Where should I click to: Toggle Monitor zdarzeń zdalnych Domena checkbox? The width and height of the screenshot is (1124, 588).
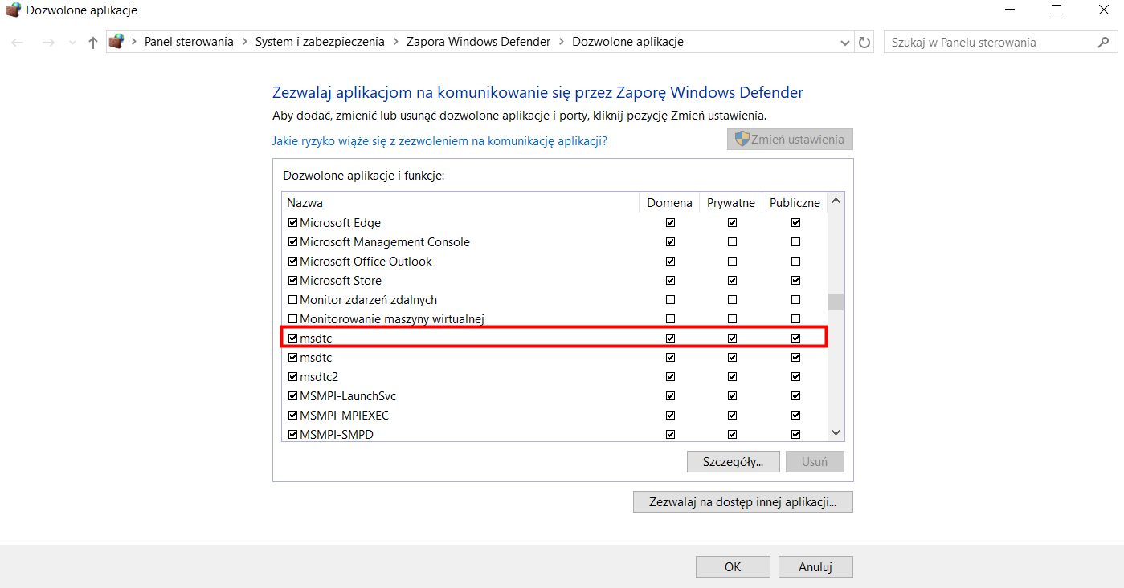click(671, 300)
